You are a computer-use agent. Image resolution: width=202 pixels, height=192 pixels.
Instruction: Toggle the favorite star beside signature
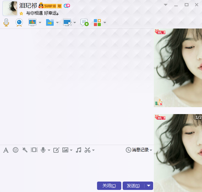(21, 14)
